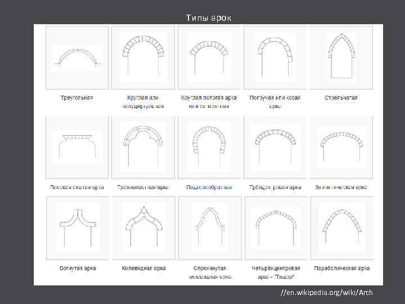Follow the Трёхлопастная арка link
405x304 pixels.
coord(143,187)
